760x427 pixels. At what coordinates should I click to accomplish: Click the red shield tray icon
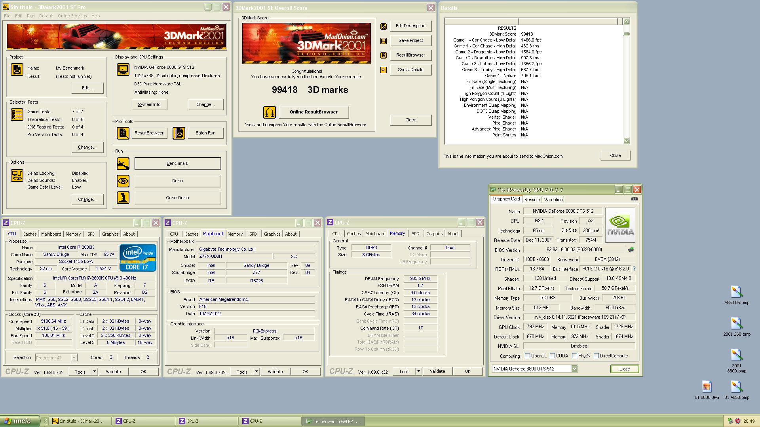tap(737, 421)
